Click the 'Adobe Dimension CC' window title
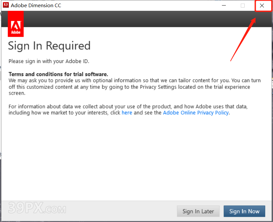Screen dimensions: 273x222 pos(36,6)
